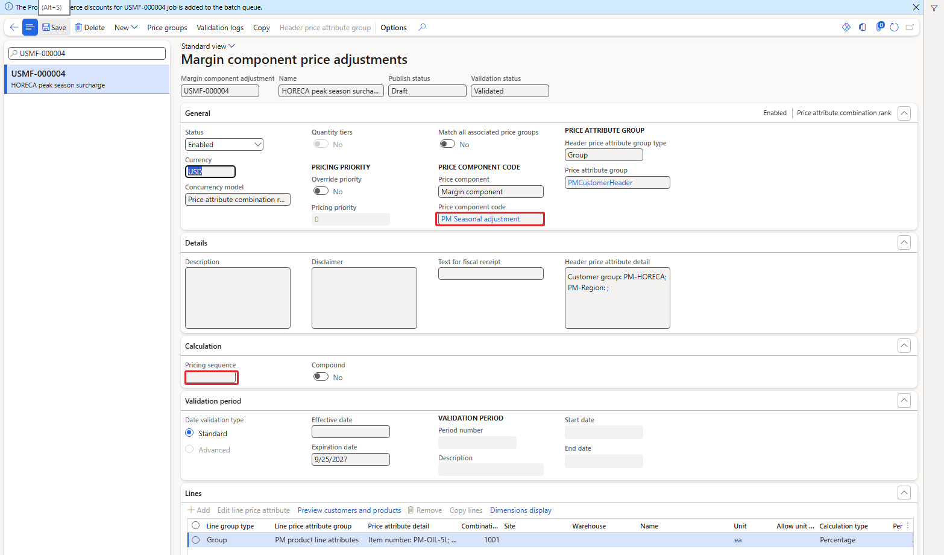The width and height of the screenshot is (944, 555).
Task: Open in Microsoft Office icon
Action: (863, 27)
